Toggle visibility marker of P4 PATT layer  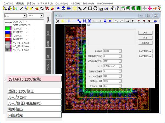[x=11, y=39]
